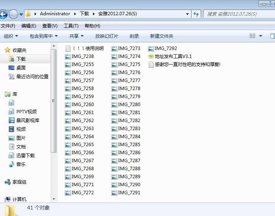Open the 工具(T) menu
The image size is (275, 216).
click(x=71, y=26)
